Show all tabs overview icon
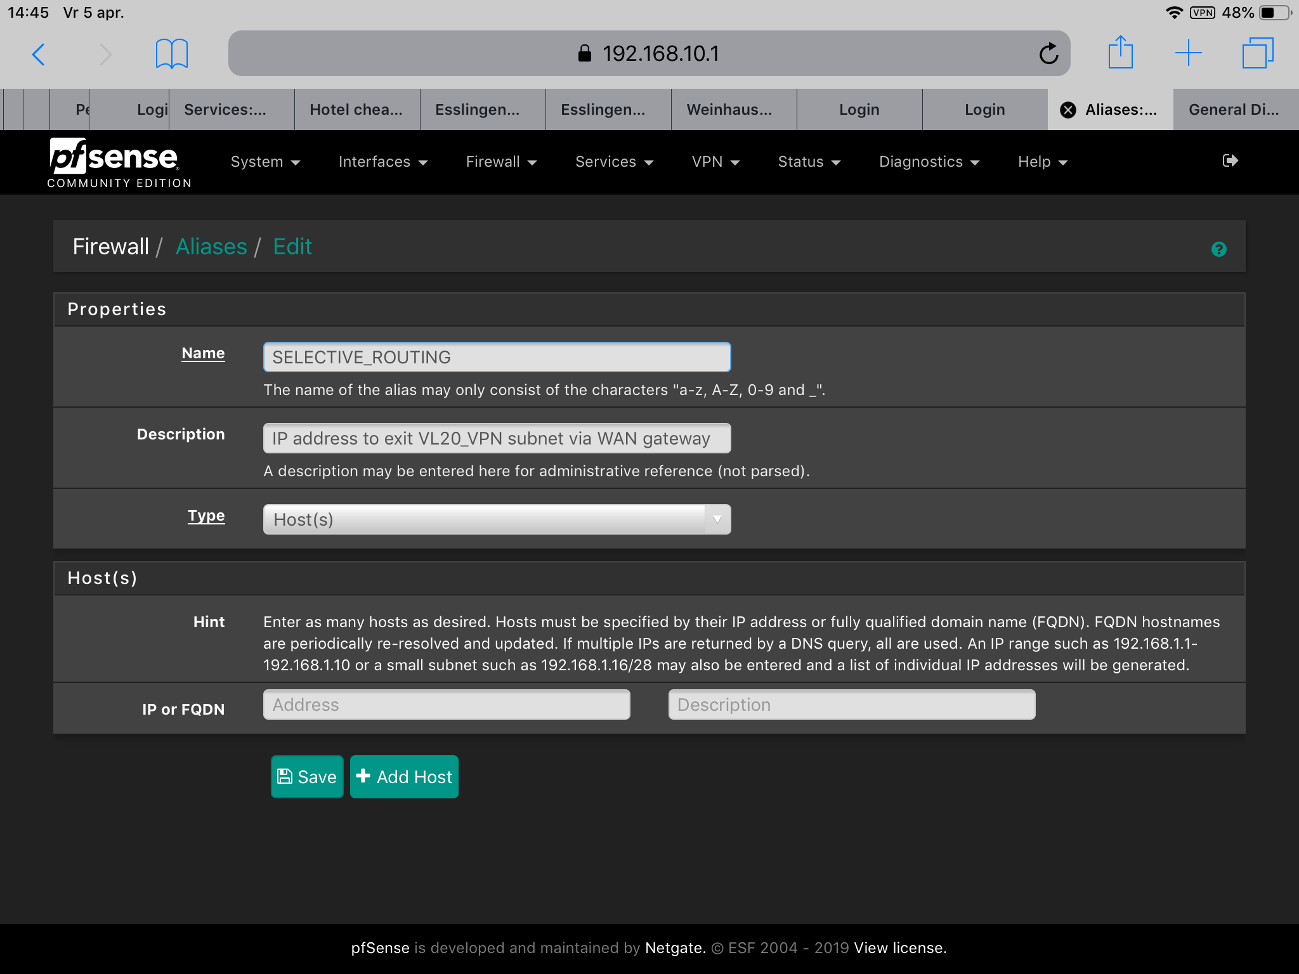Viewport: 1299px width, 974px height. point(1257,53)
